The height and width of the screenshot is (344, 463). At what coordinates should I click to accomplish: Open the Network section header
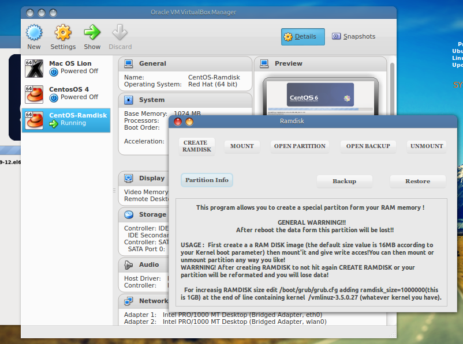[x=144, y=301]
